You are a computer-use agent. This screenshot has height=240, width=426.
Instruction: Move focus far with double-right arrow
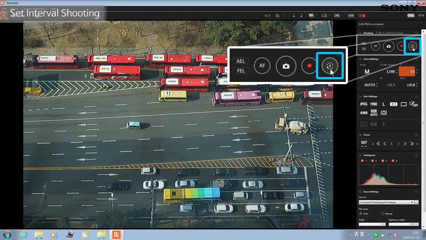point(405,144)
